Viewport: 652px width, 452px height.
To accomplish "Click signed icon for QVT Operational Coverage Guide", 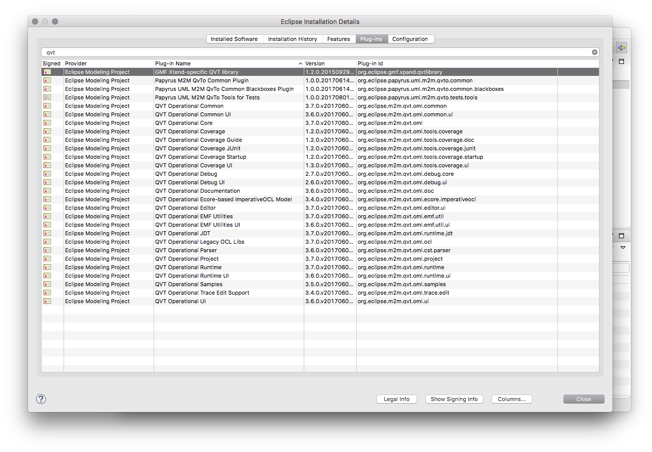I will [x=47, y=140].
